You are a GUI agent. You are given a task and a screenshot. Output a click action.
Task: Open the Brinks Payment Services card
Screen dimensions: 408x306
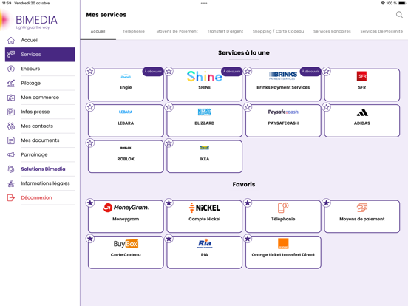pyautogui.click(x=283, y=85)
